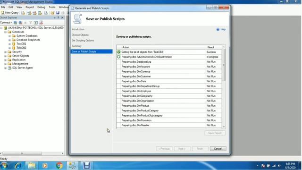The width and height of the screenshot is (302, 170).
Task: Click the SQL Server Compact Query icon
Action: click(46, 13)
